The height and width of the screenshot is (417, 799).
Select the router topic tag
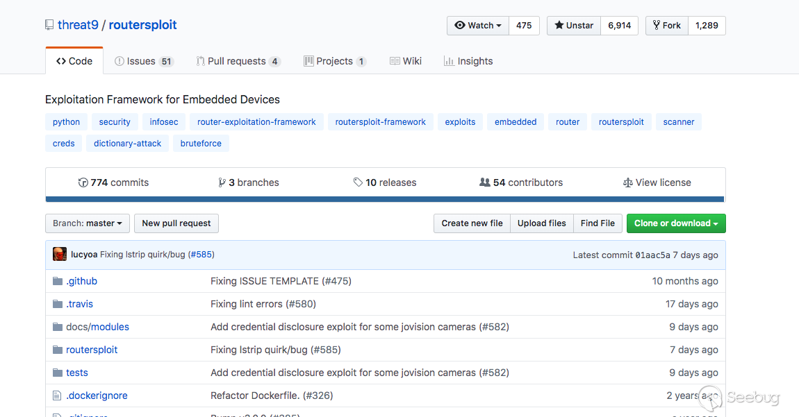[x=568, y=122]
